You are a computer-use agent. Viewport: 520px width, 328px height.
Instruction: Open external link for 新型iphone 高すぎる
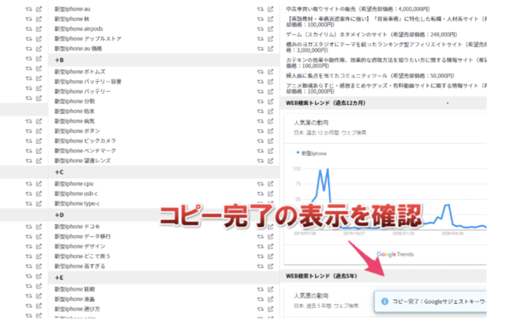point(271,266)
